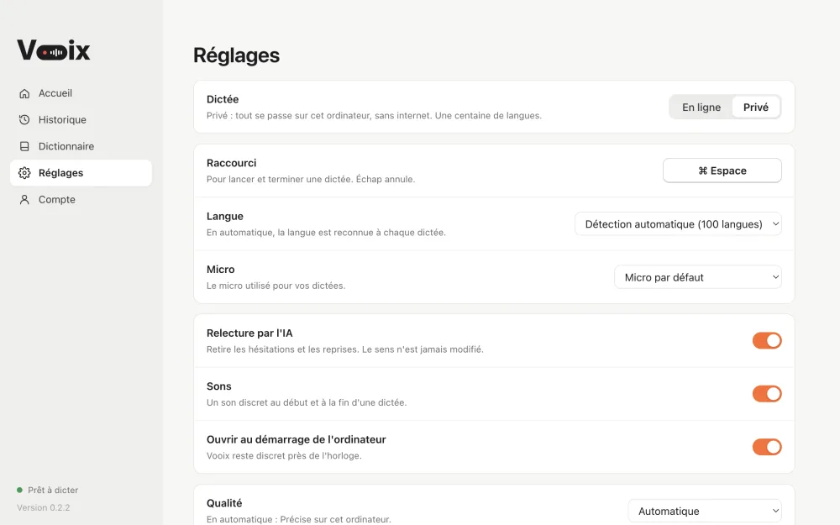Change the ⌘ Espace shortcut

pos(722,171)
